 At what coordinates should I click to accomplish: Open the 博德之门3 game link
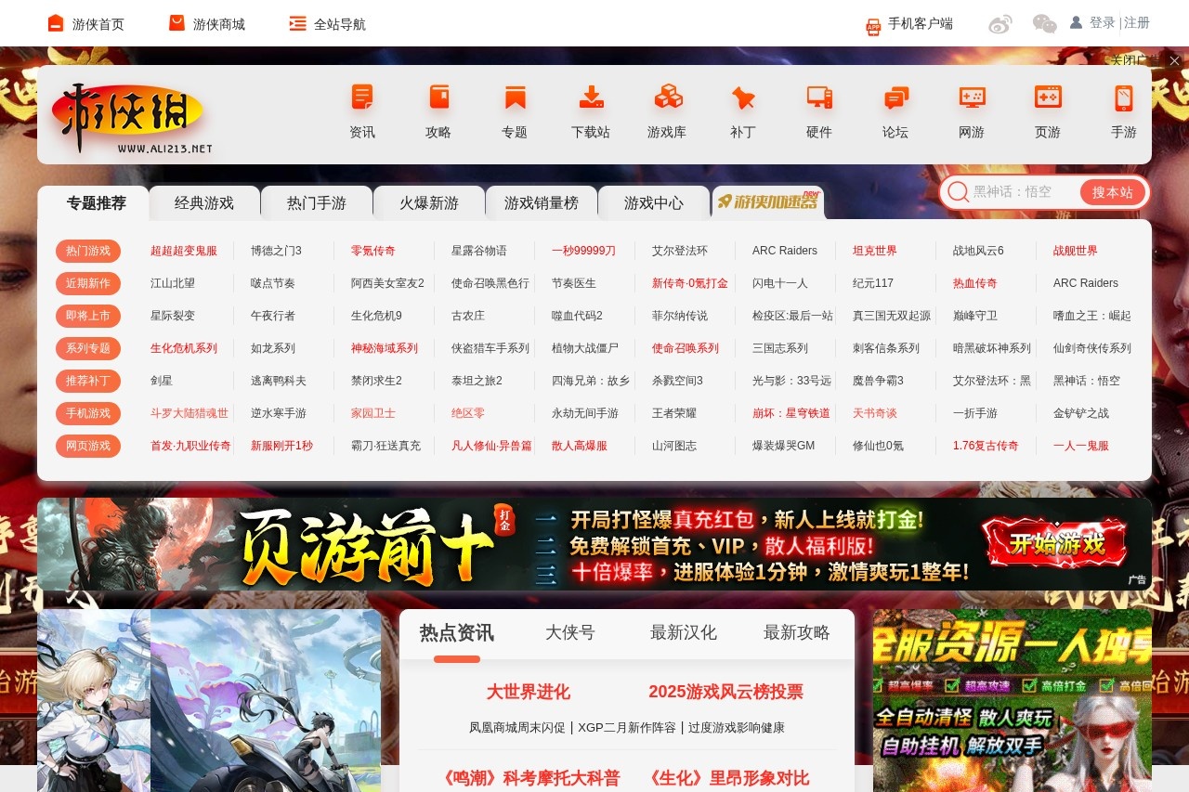click(276, 251)
